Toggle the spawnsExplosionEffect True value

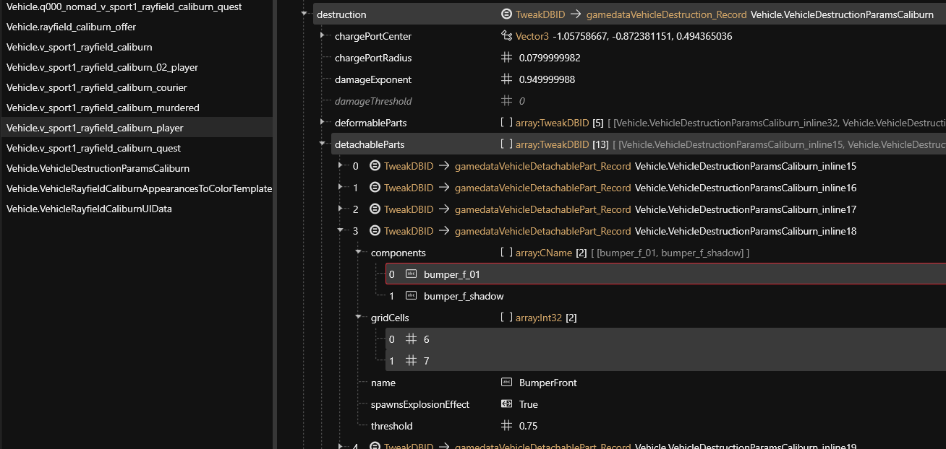[528, 404]
